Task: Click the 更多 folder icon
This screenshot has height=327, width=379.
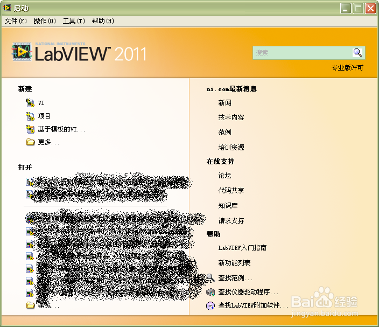Action: point(30,142)
